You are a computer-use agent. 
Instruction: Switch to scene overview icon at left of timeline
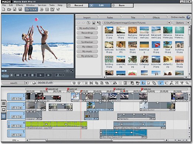[x=4, y=110]
